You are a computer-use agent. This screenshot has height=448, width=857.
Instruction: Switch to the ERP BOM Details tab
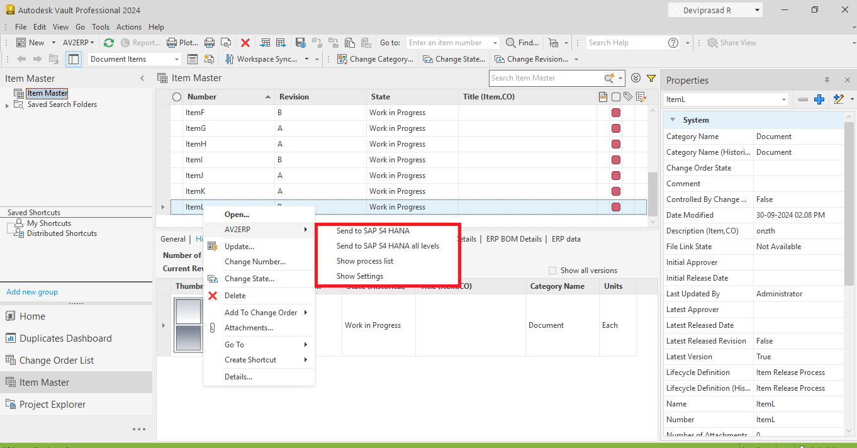coord(514,238)
